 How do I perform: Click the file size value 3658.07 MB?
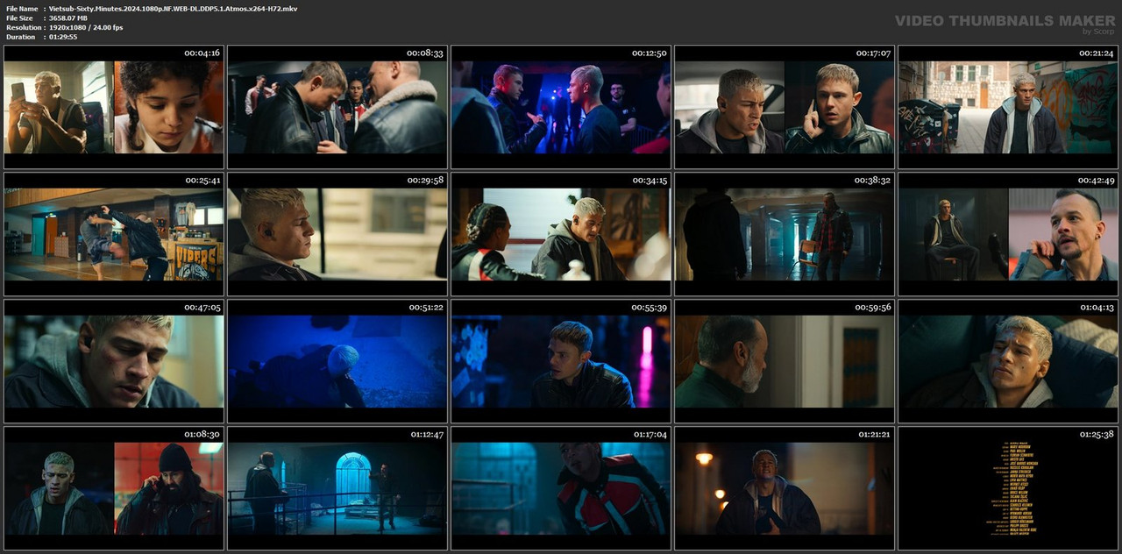68,18
